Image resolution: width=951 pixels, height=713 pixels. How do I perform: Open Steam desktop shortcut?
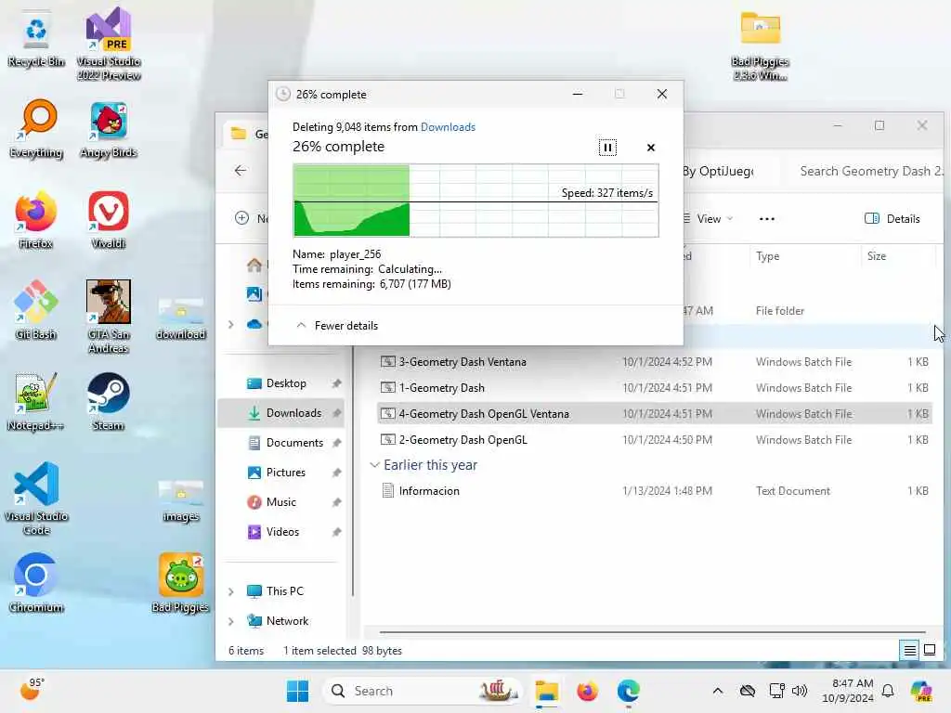(109, 401)
